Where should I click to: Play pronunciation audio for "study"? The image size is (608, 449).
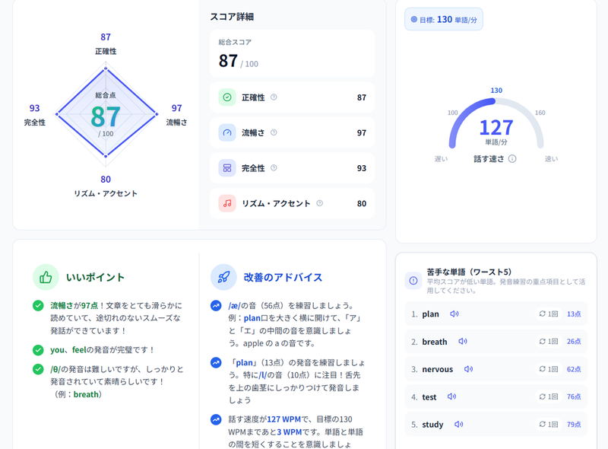point(459,424)
